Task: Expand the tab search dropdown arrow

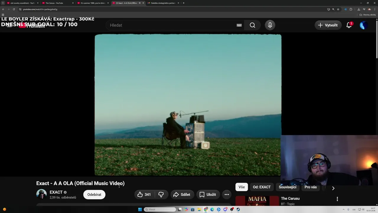Action: pos(3,3)
